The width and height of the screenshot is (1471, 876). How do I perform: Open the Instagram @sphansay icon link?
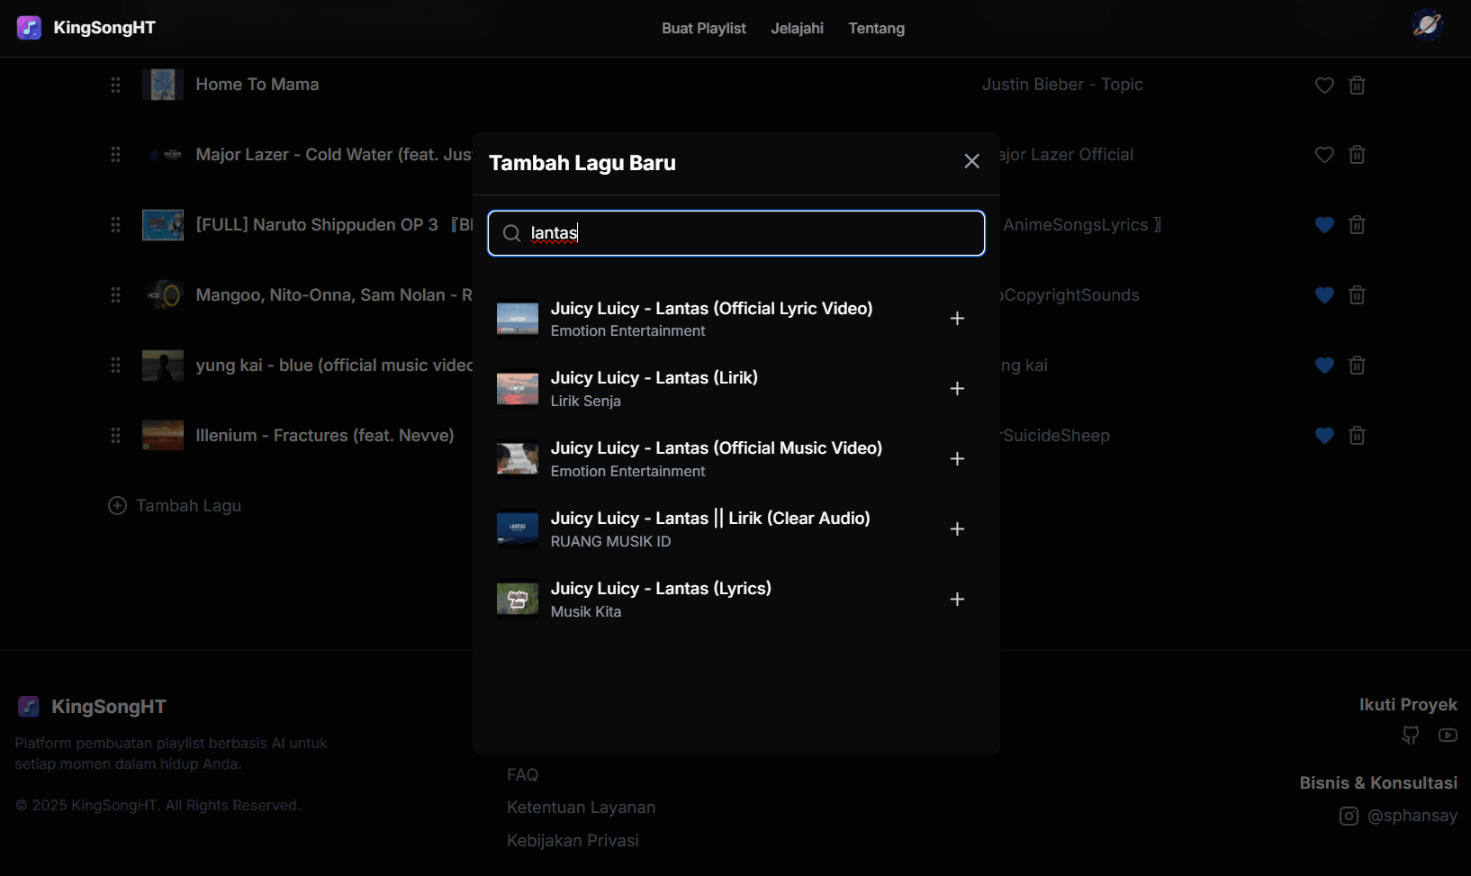click(x=1349, y=816)
